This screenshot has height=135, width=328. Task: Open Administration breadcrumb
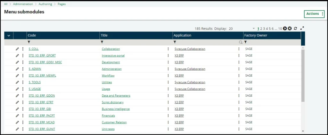pyautogui.click(x=23, y=4)
